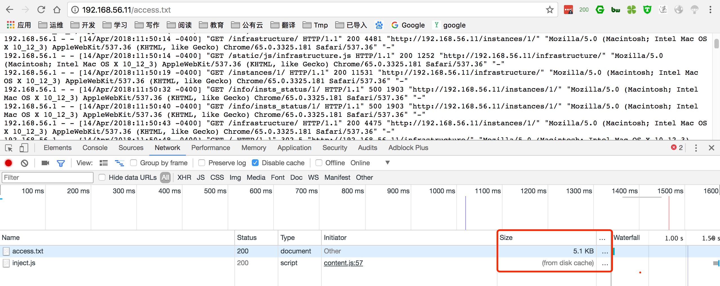Enable Offline checkbox
Viewport: 720px width, 286px height.
coord(319,163)
